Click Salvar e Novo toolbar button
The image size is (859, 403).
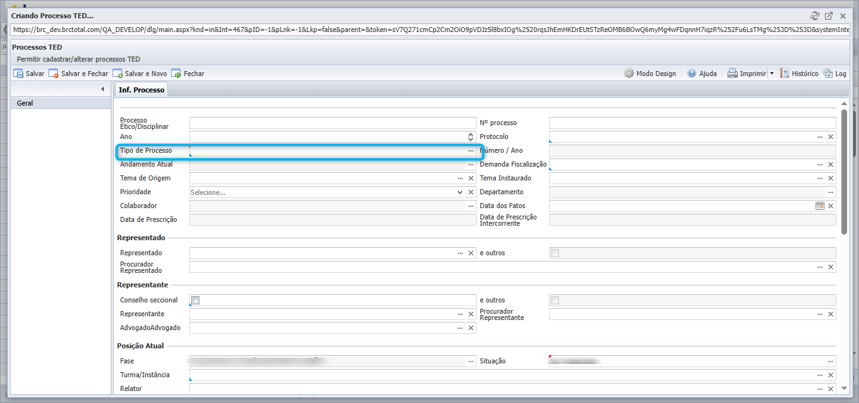point(140,74)
